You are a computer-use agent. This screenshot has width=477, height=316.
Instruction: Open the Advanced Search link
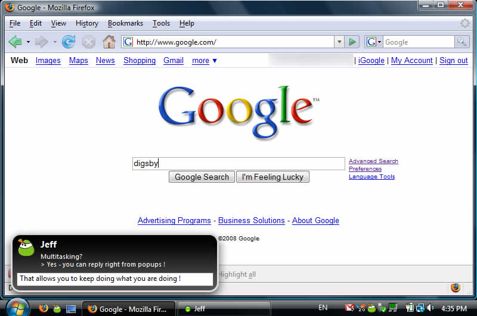[373, 161]
